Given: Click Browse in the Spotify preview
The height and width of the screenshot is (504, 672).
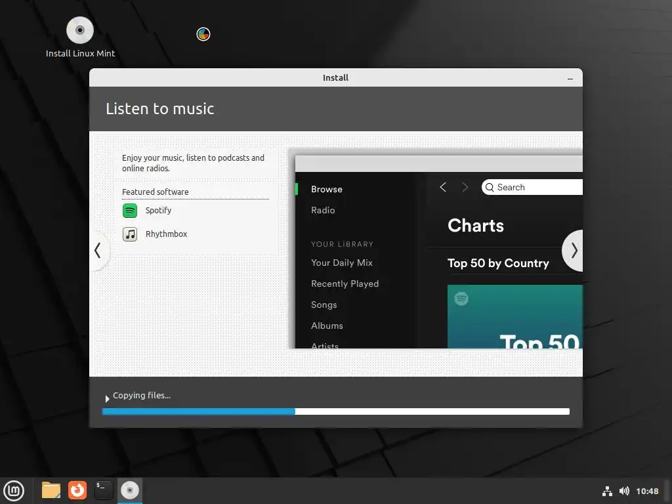Looking at the screenshot, I should (x=327, y=189).
